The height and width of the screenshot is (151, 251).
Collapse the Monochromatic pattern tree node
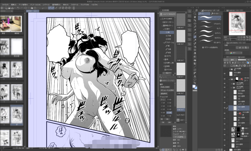162,26
